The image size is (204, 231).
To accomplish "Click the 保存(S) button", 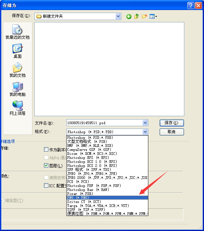I will point(172,123).
